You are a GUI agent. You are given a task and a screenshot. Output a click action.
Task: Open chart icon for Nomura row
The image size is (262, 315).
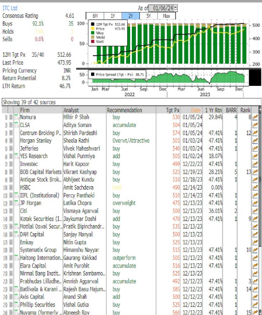255,117
